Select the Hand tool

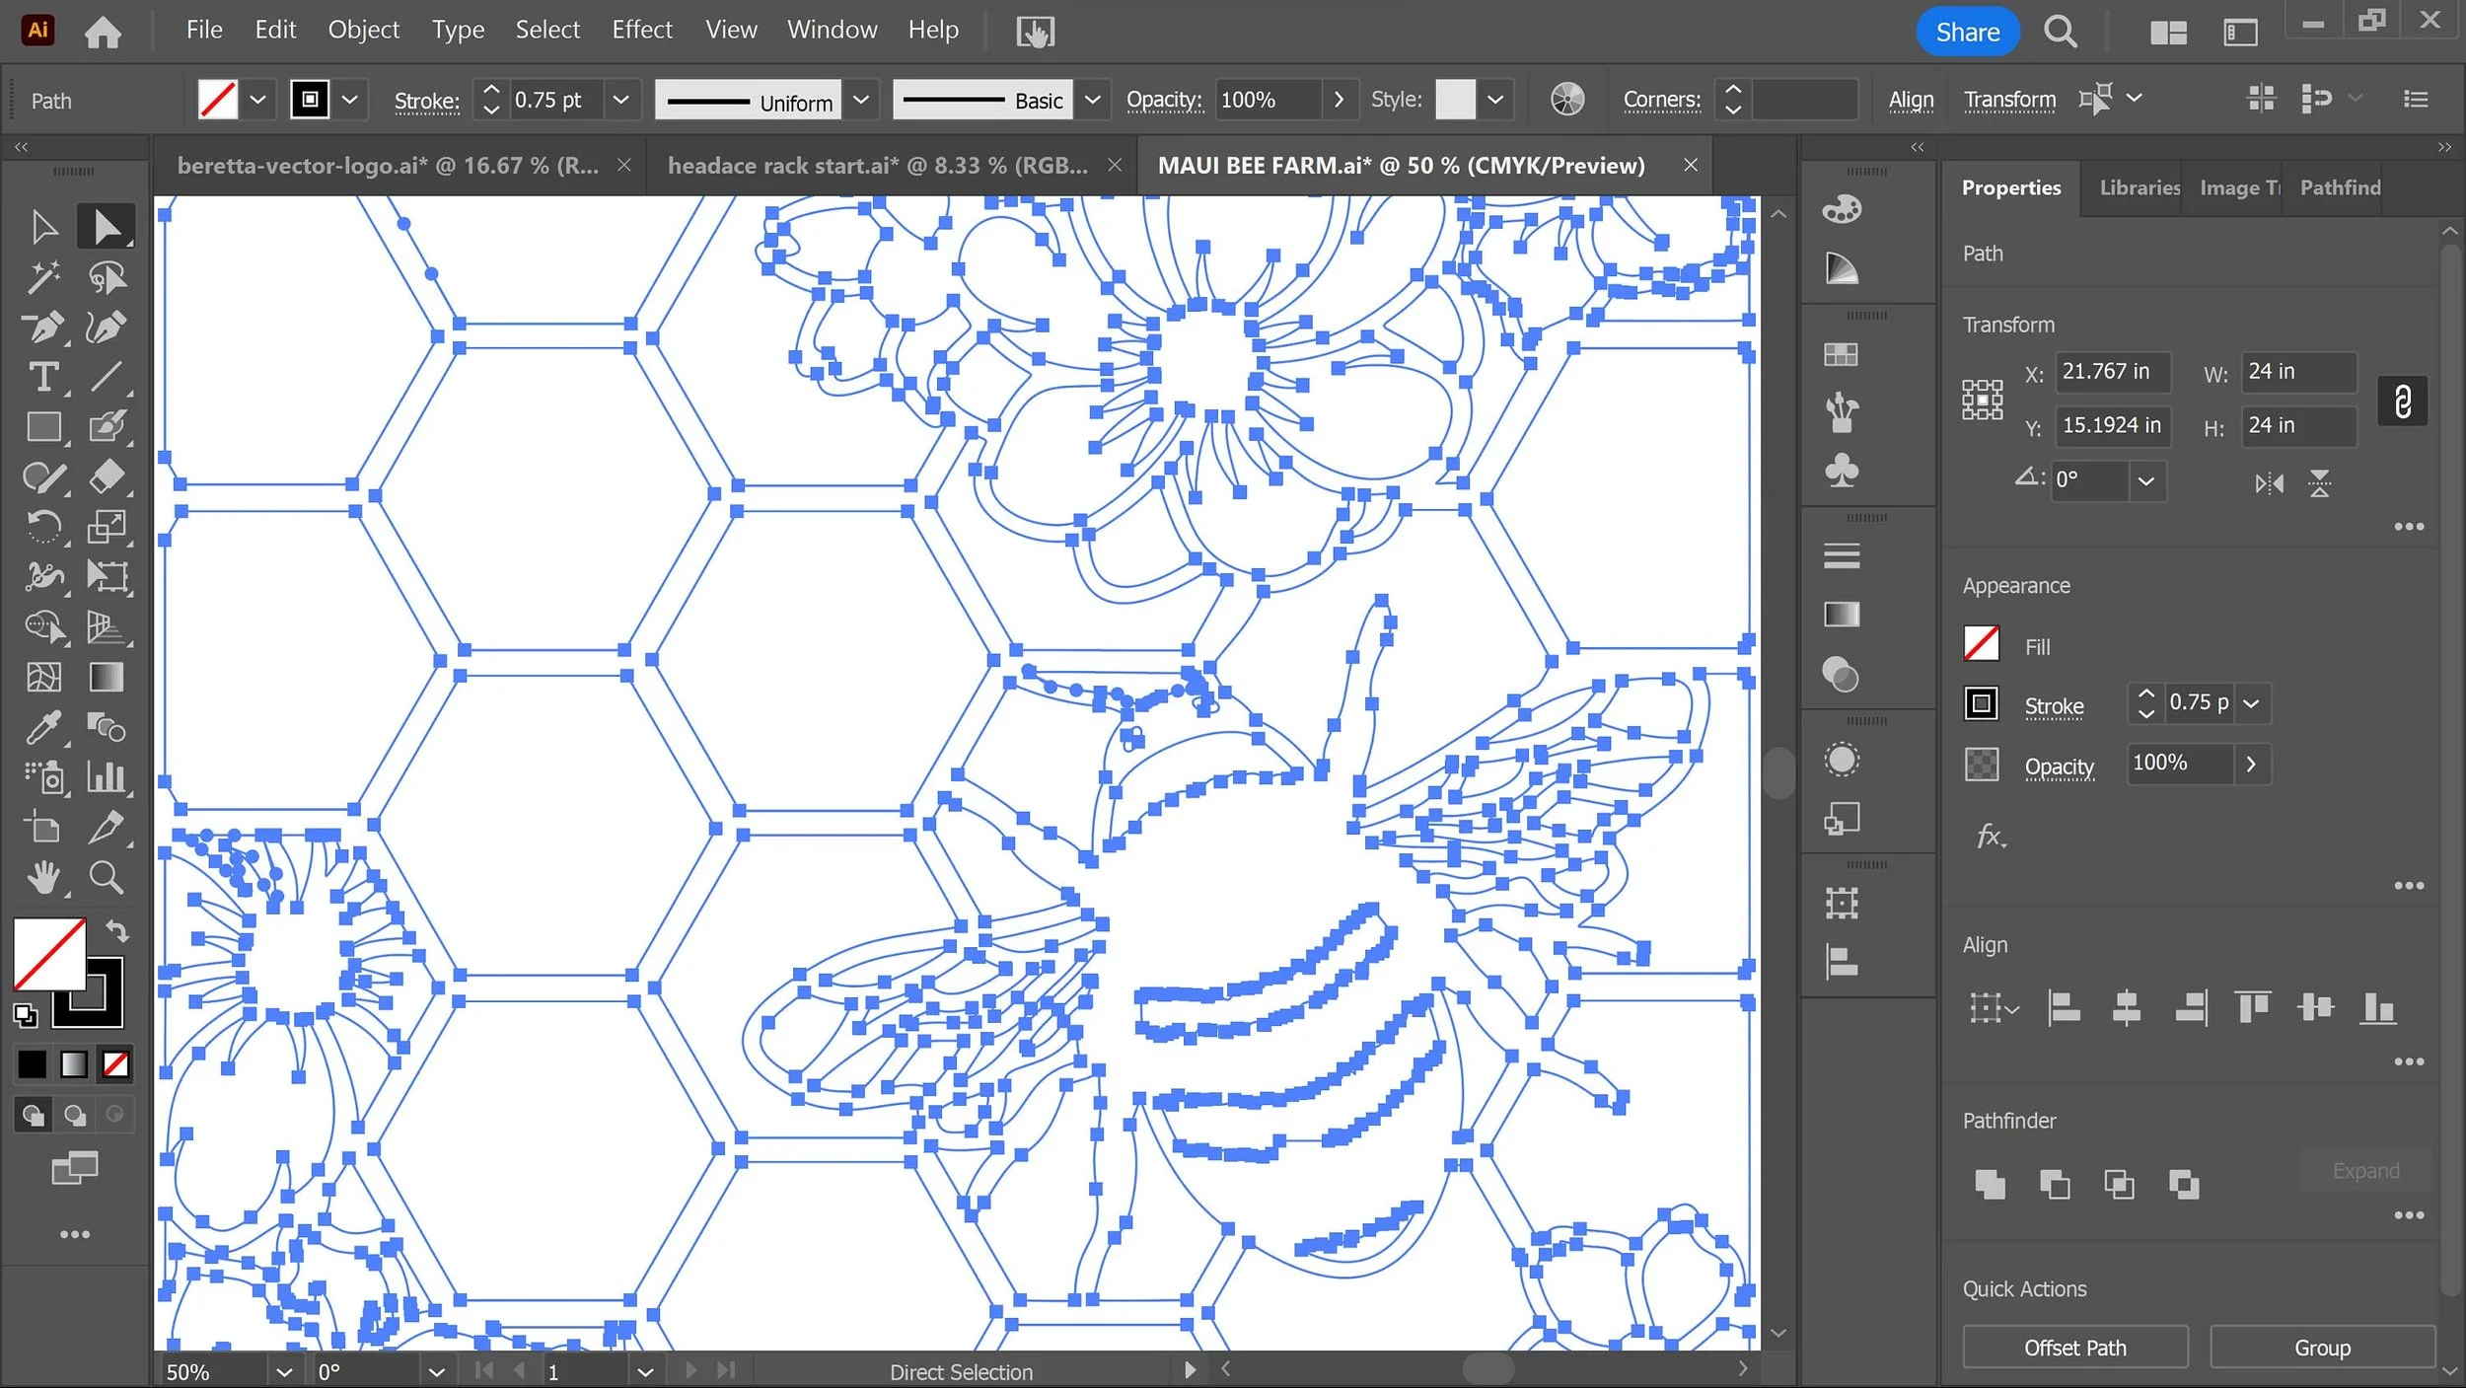coord(43,877)
